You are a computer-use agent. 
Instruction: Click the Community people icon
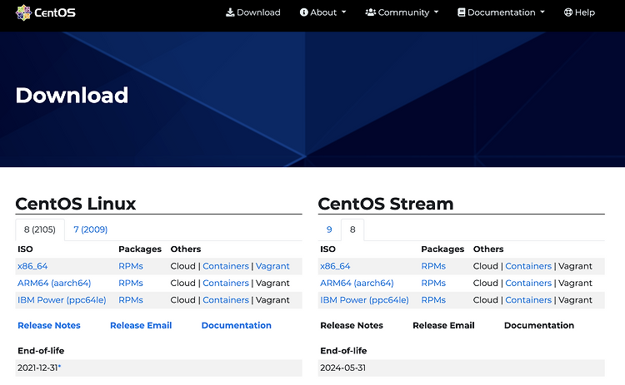371,12
